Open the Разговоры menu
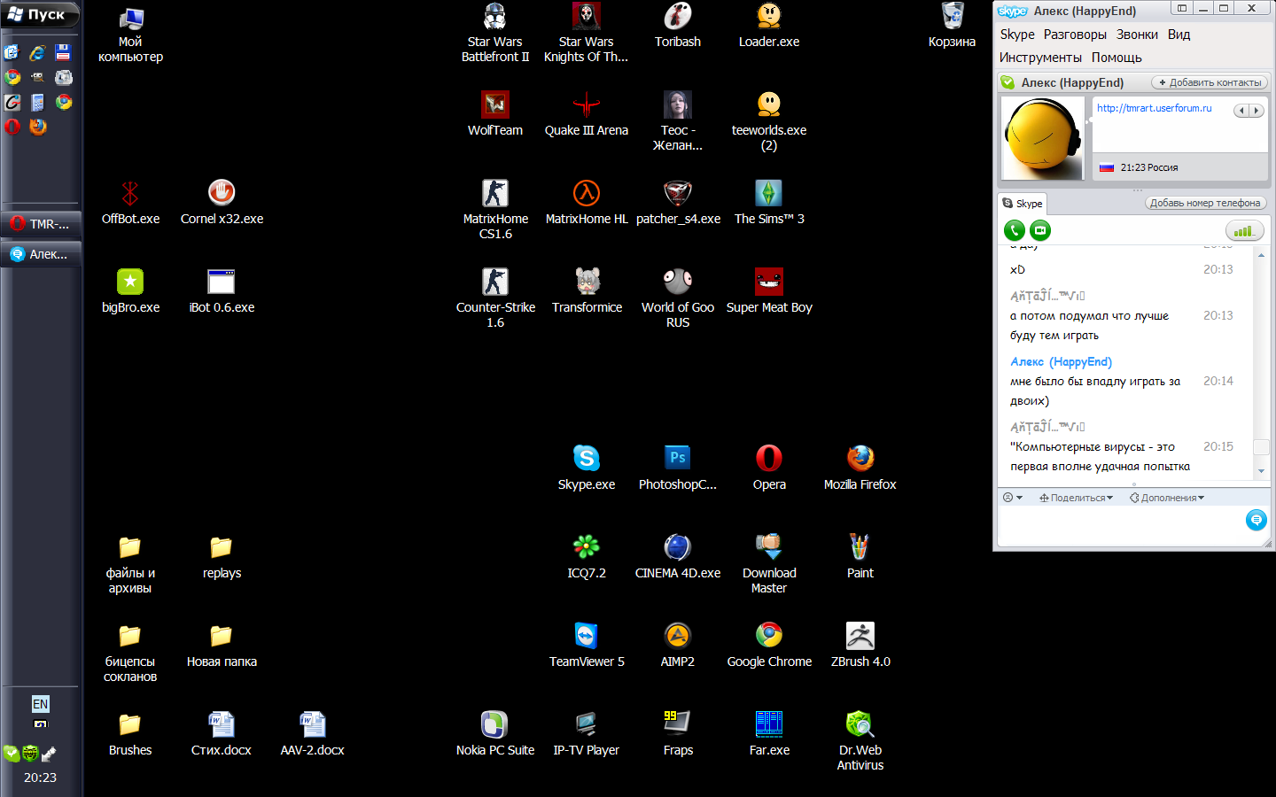This screenshot has height=797, width=1276. [x=1075, y=35]
